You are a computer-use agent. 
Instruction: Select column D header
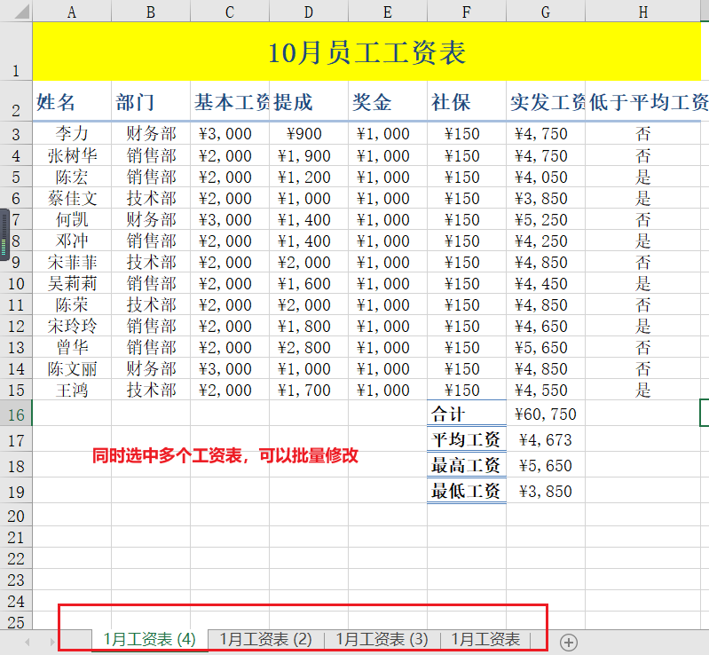click(x=309, y=12)
